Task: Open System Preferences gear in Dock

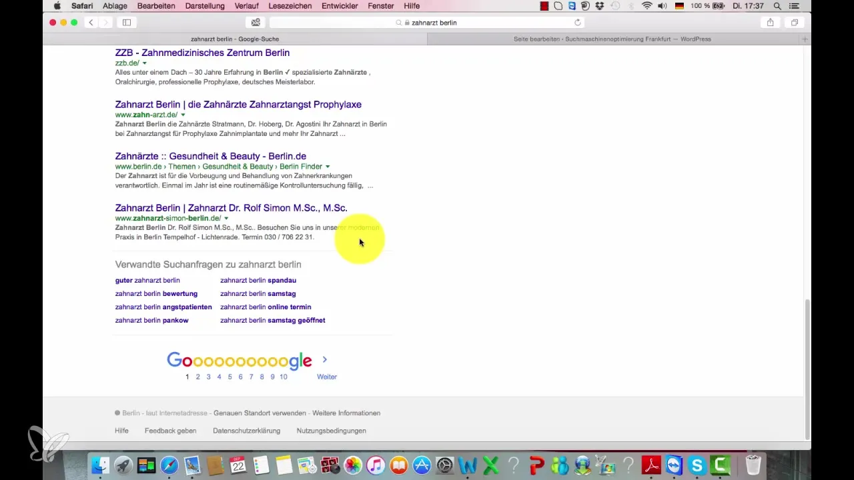Action: coord(445,465)
